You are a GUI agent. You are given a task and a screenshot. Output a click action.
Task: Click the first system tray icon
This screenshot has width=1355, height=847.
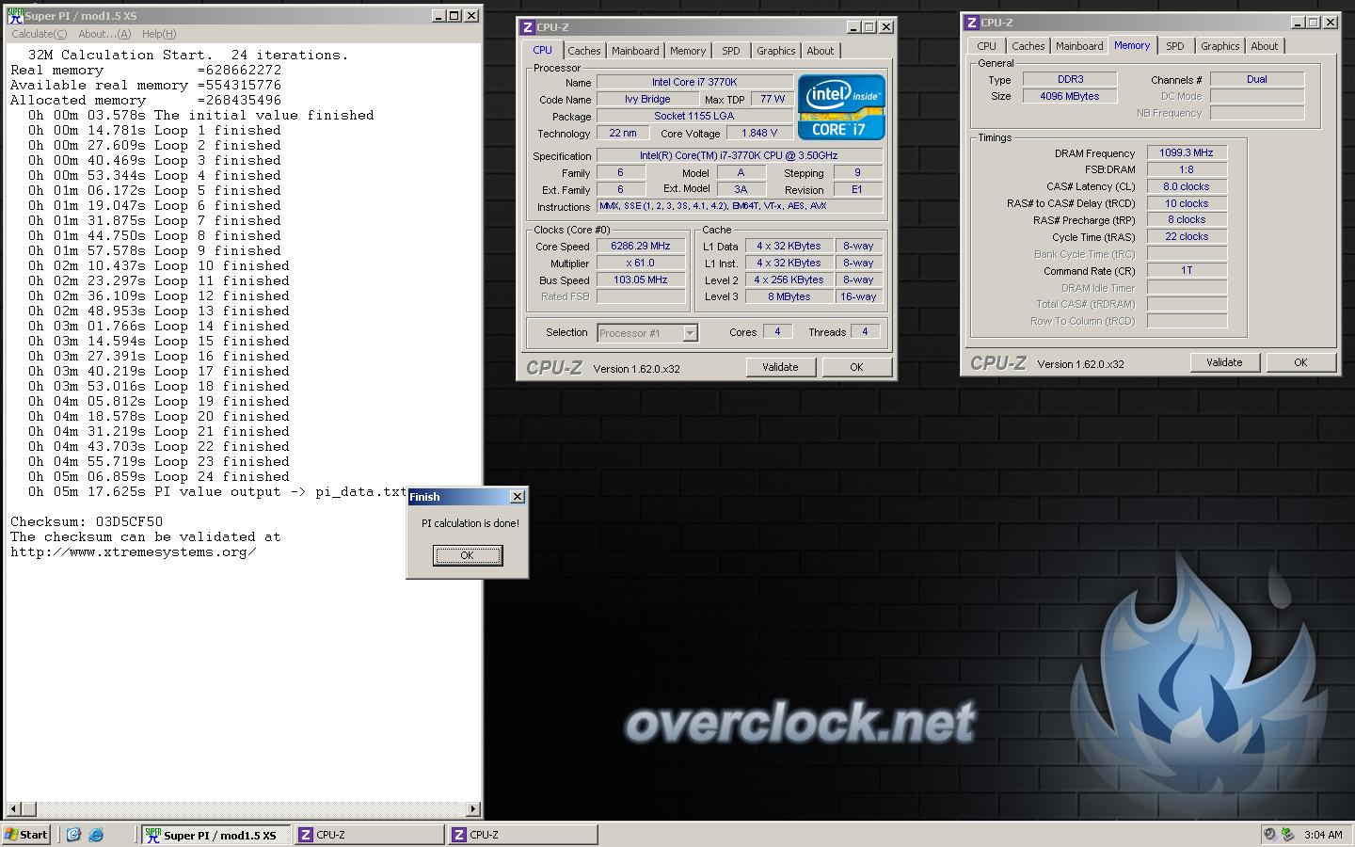(x=1269, y=834)
